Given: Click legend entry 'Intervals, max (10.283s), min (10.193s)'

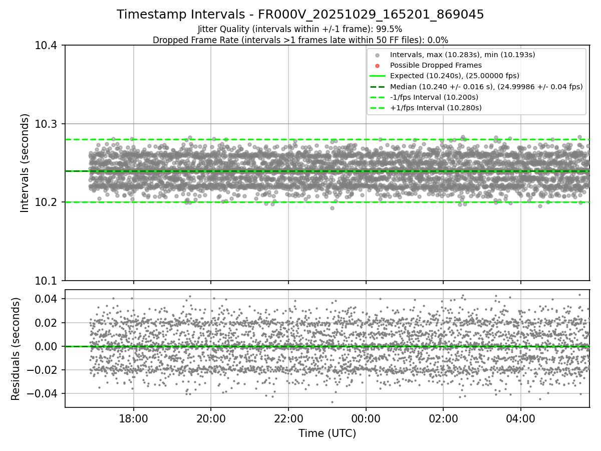Looking at the screenshot, I should (462, 55).
